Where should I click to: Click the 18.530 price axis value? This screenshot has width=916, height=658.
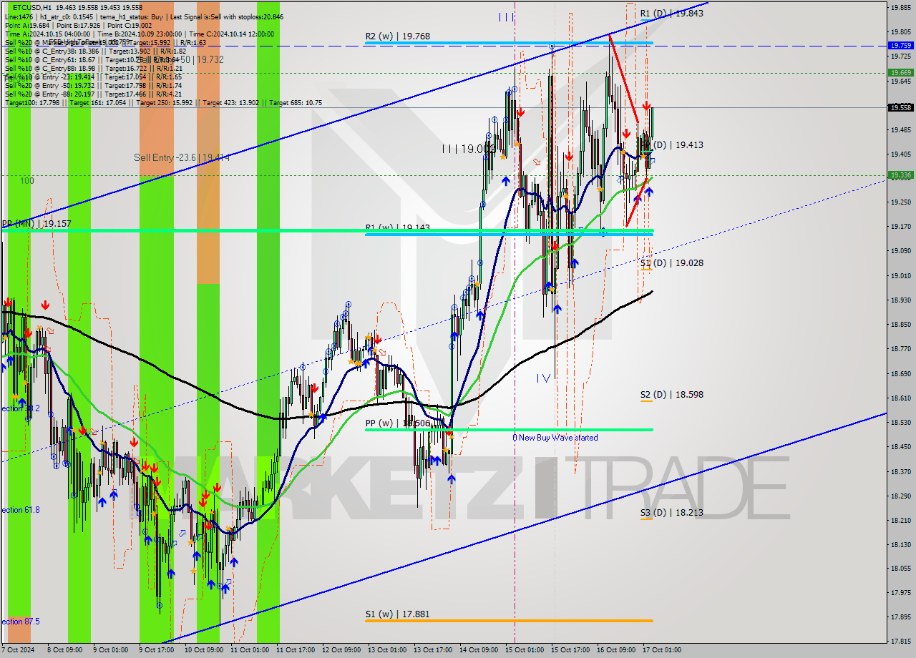pos(900,423)
